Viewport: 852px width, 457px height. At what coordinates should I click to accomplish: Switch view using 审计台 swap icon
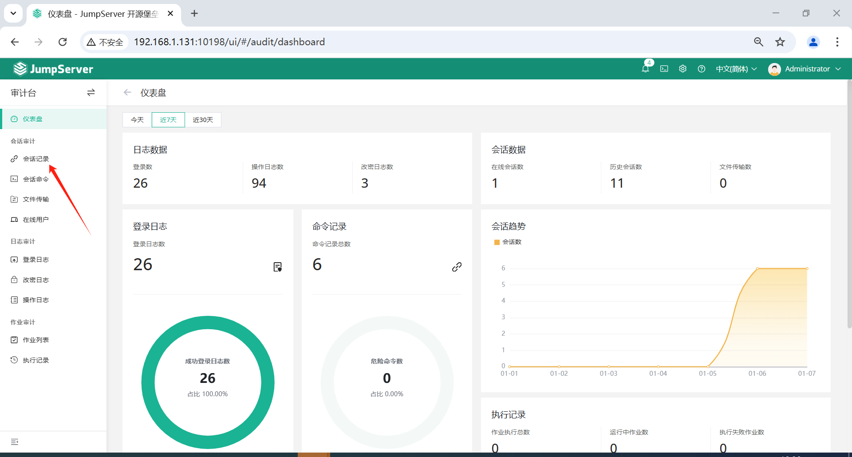coord(91,92)
